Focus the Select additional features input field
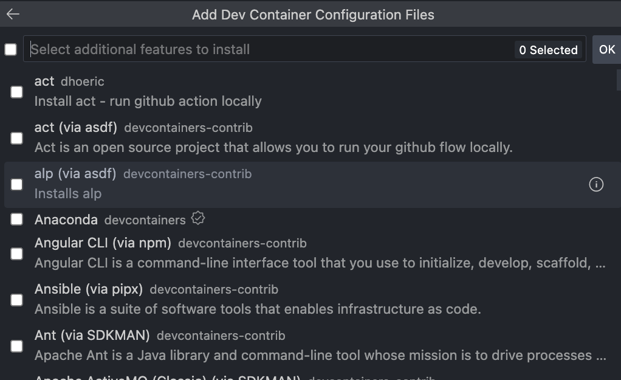This screenshot has height=380, width=621. coord(267,49)
